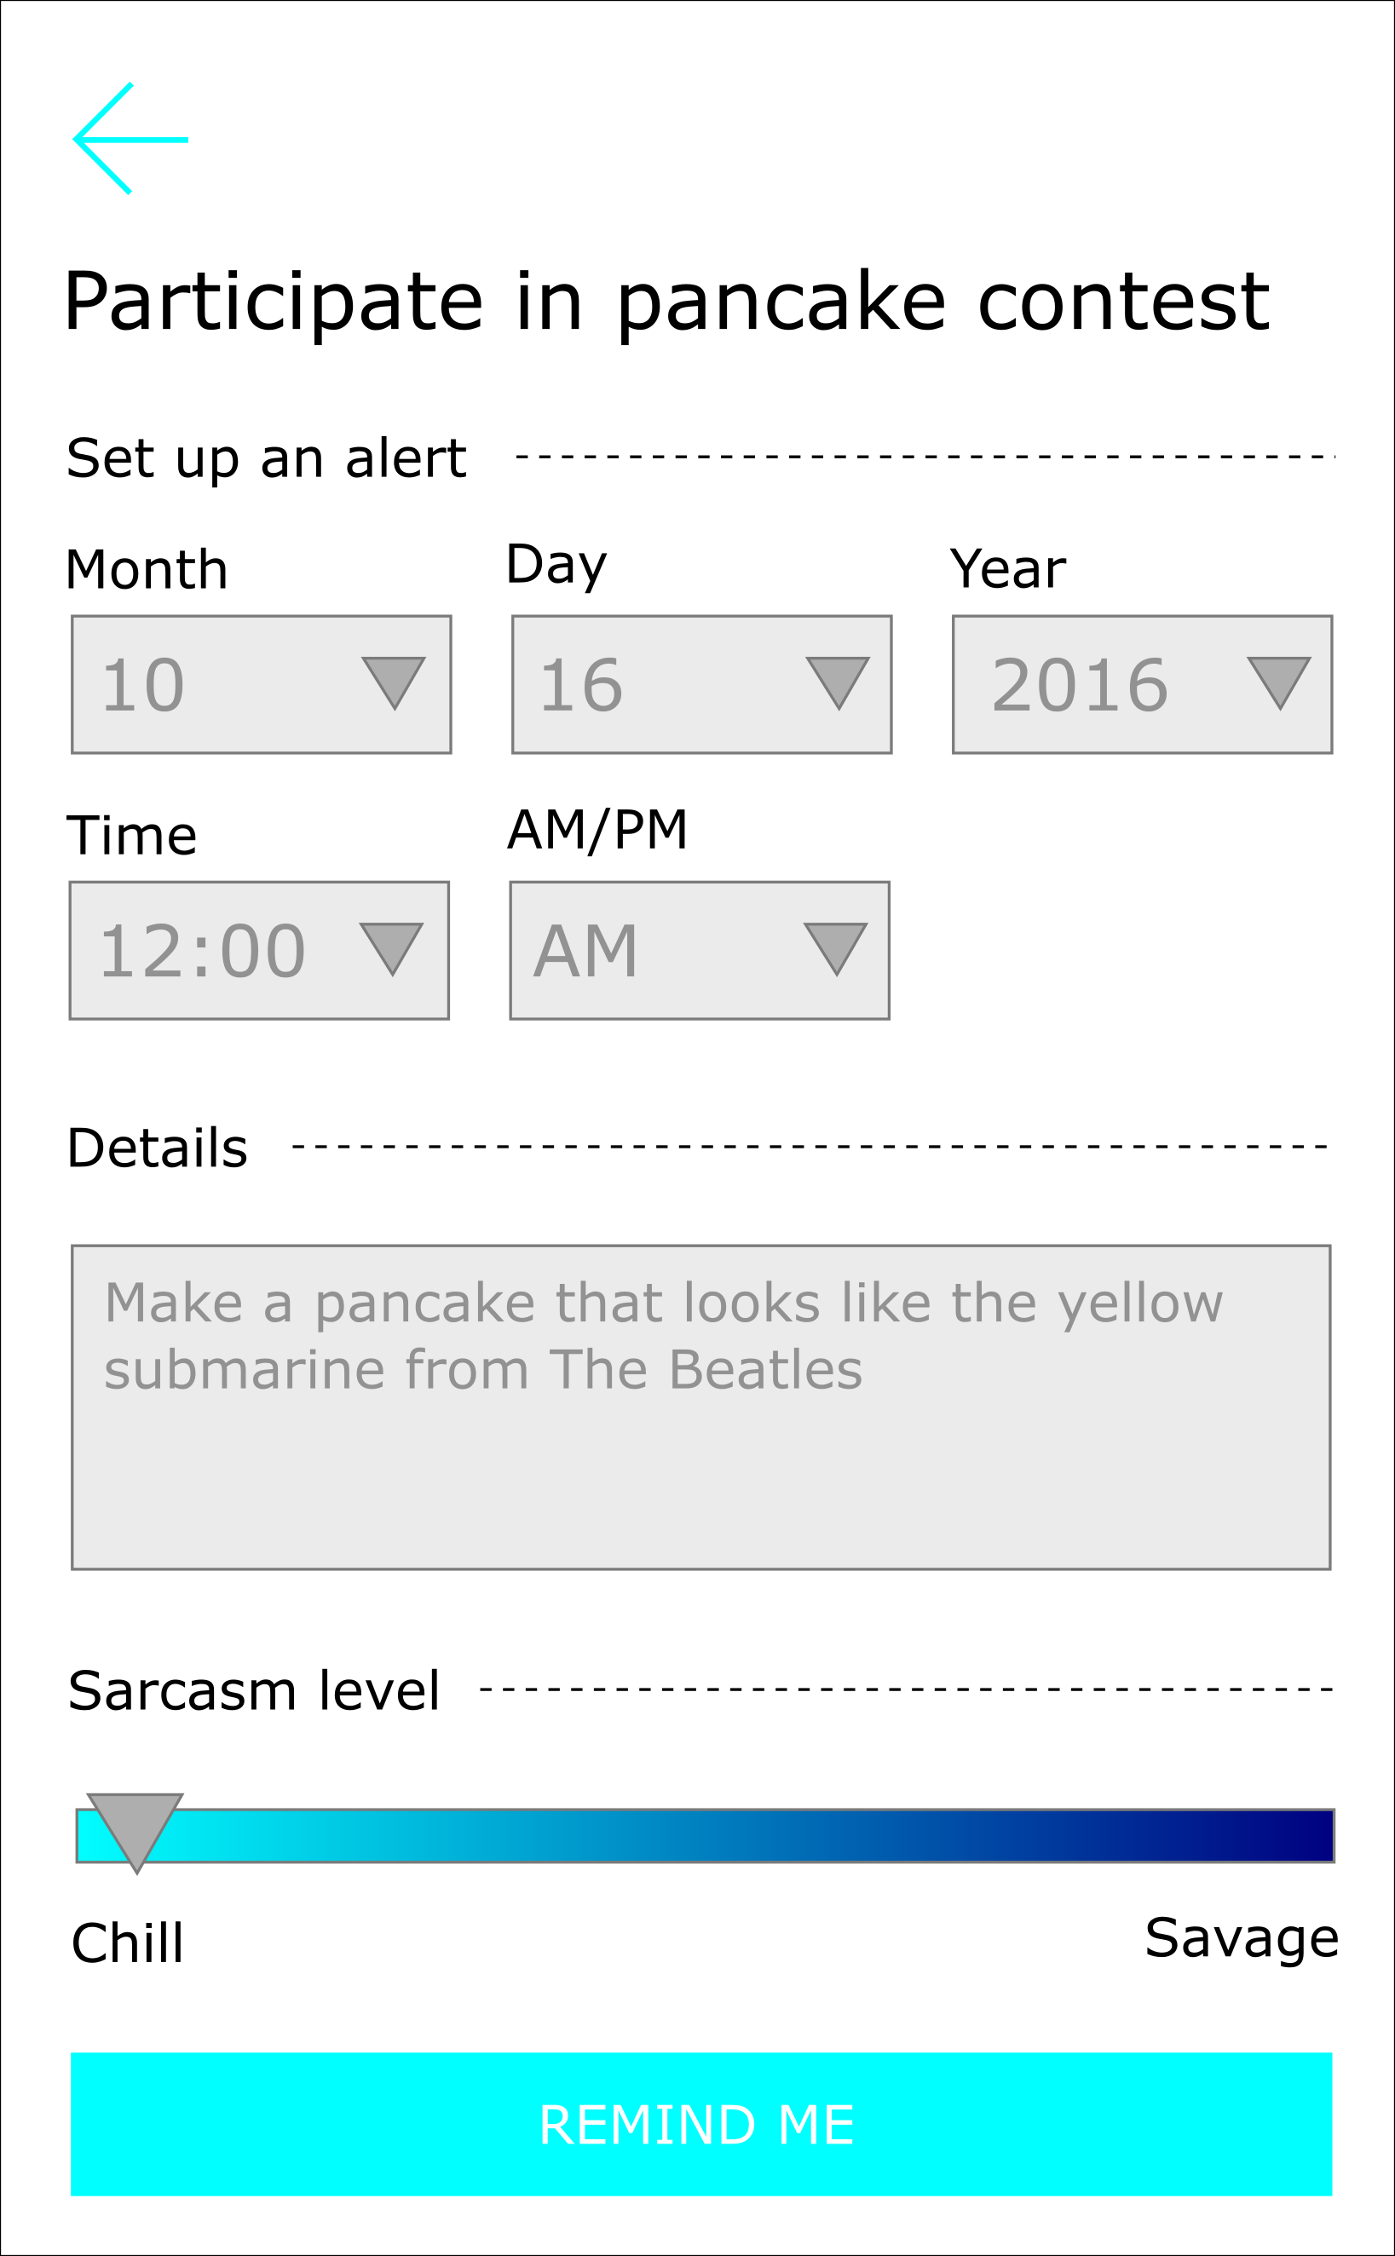Click the Year dropdown arrow triangle
The height and width of the screenshot is (2256, 1395).
1278,679
